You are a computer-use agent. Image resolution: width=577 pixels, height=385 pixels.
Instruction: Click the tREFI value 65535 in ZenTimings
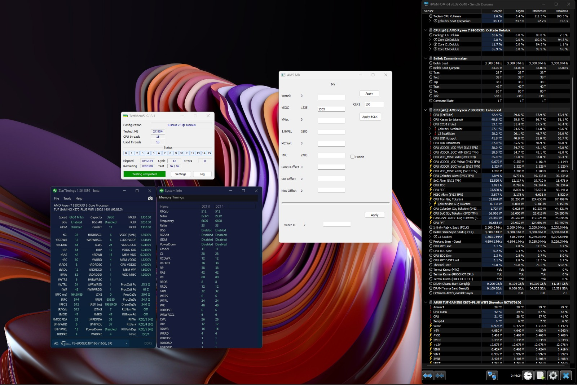(110, 300)
